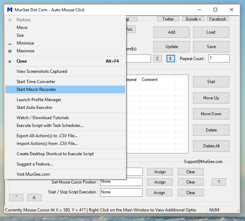Choose Launch Profile Manager menu entry

click(39, 100)
